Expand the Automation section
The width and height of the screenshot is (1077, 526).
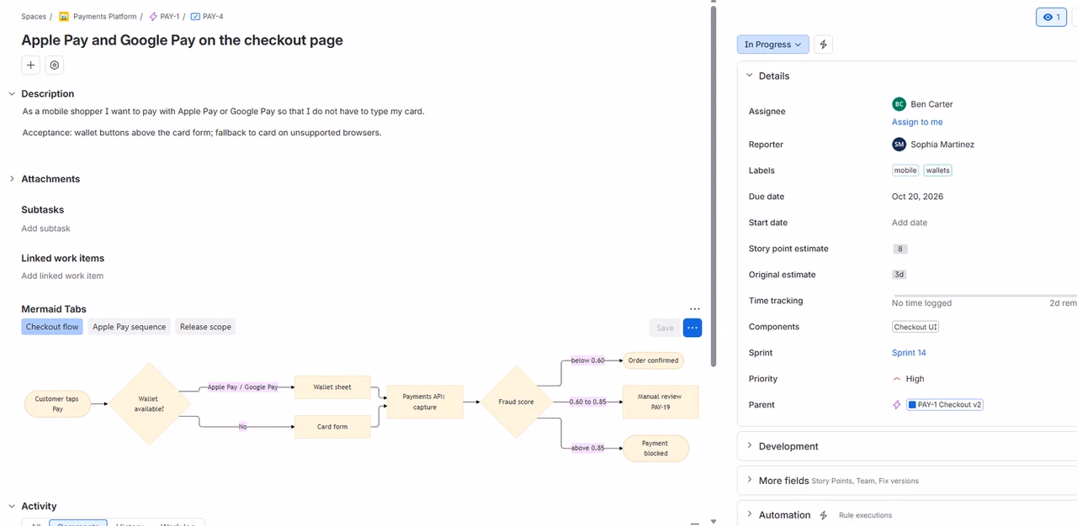[x=749, y=515]
